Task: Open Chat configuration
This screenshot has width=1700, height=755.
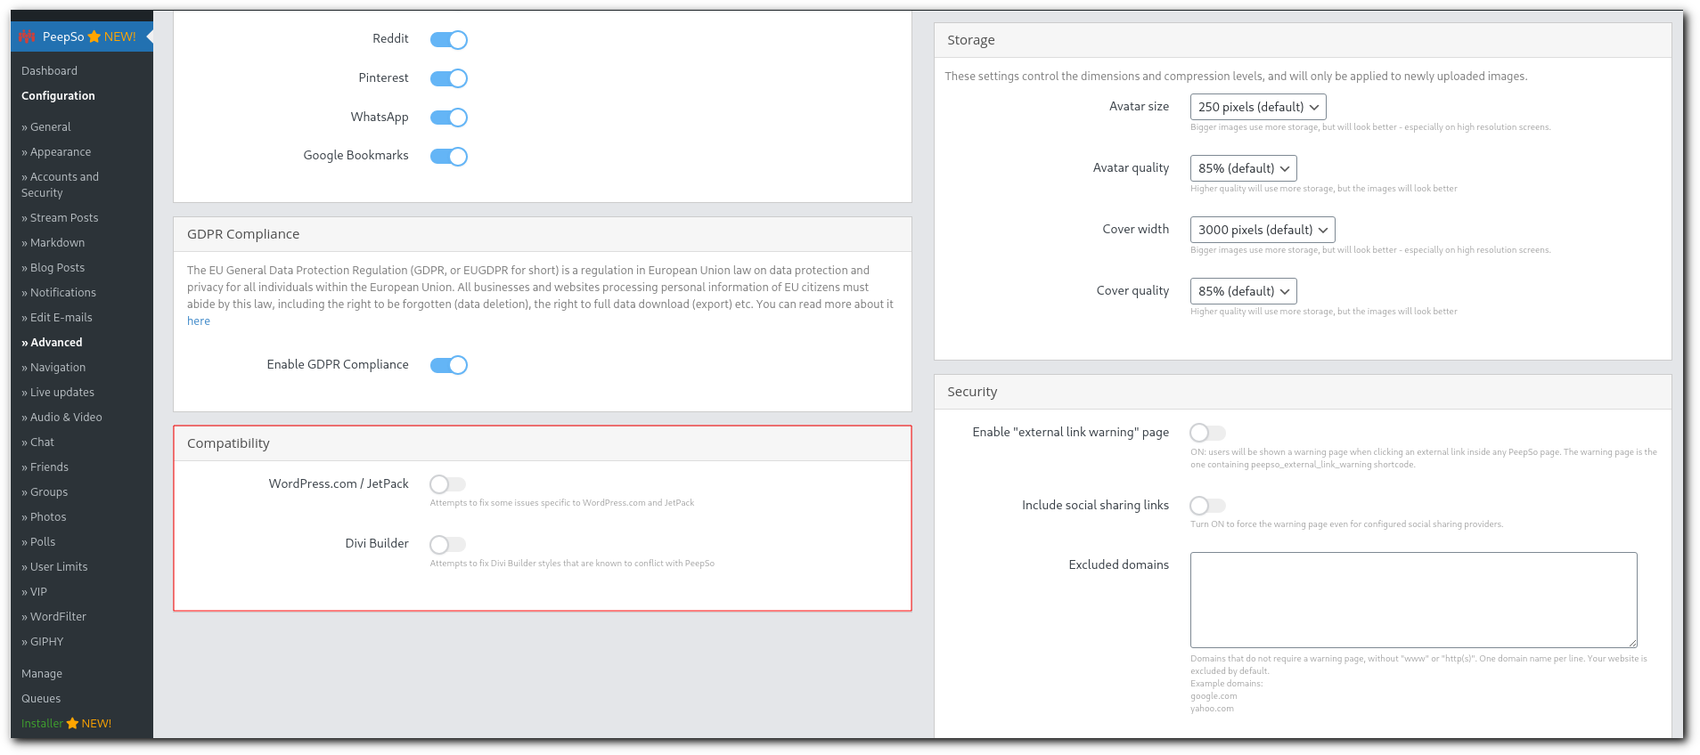Action: pos(37,442)
